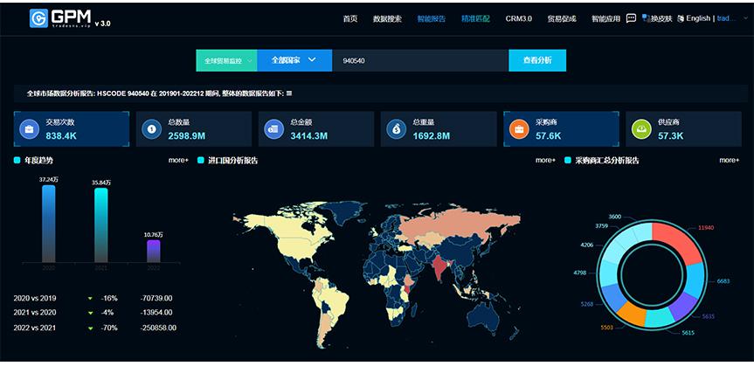The height and width of the screenshot is (380, 754).
Task: Click the list icon after report summary text
Action: (x=289, y=93)
